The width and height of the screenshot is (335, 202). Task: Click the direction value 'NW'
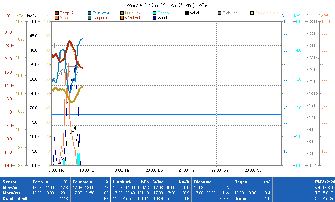(226, 193)
